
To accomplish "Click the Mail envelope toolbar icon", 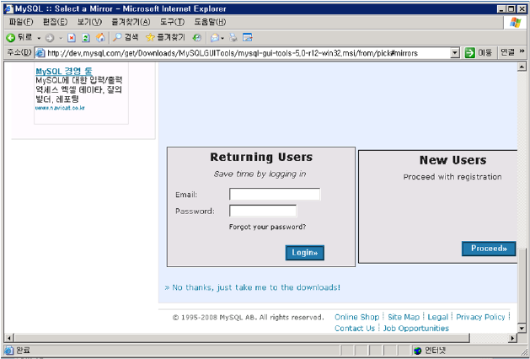I will (215, 38).
